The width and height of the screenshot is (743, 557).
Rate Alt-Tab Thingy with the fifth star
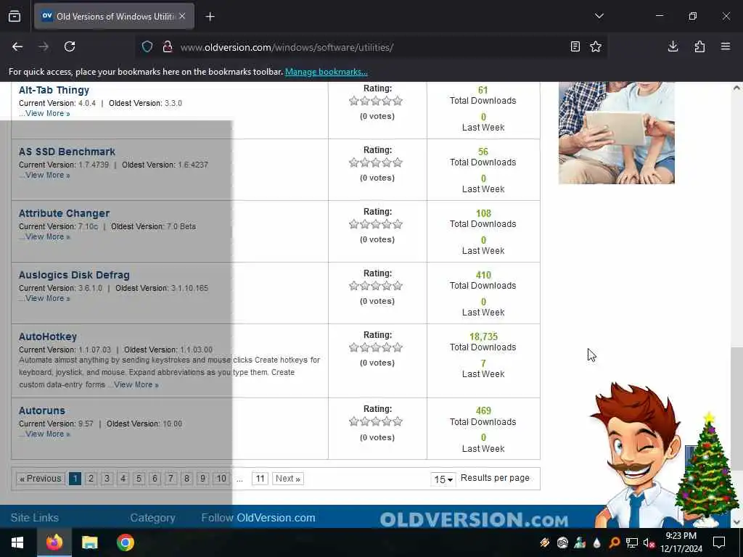click(398, 101)
